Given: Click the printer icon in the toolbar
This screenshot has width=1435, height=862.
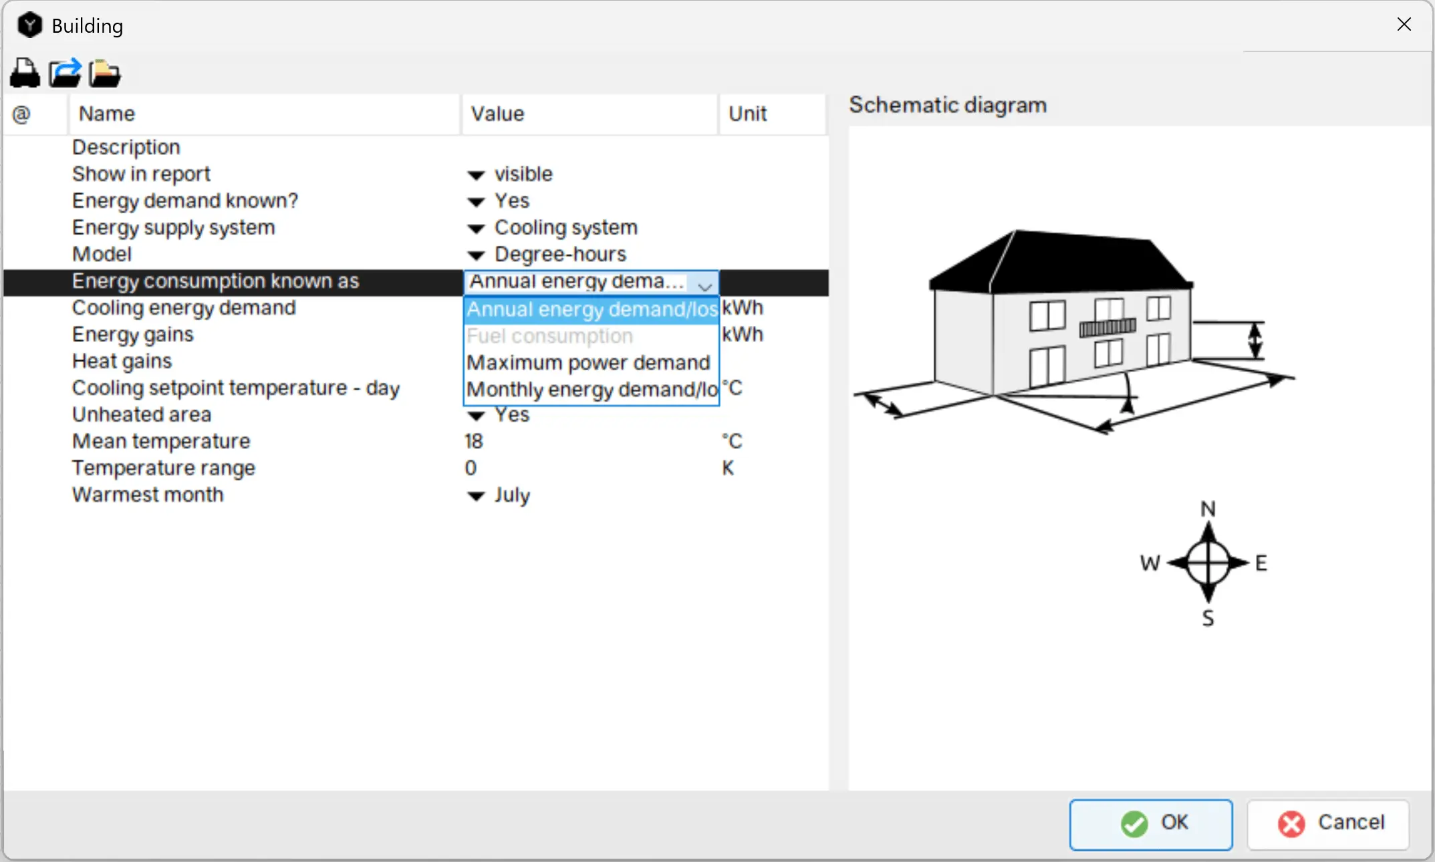Looking at the screenshot, I should (24, 74).
